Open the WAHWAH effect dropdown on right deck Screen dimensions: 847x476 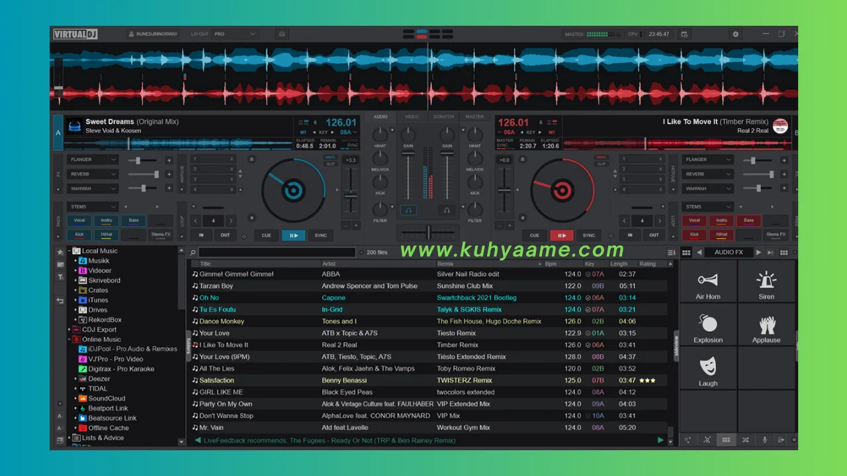coord(708,188)
